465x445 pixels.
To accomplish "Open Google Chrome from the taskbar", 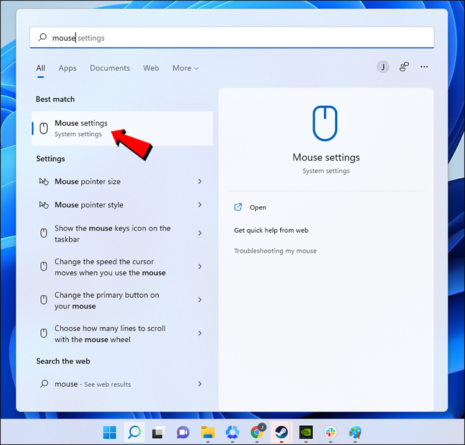I will [257, 432].
